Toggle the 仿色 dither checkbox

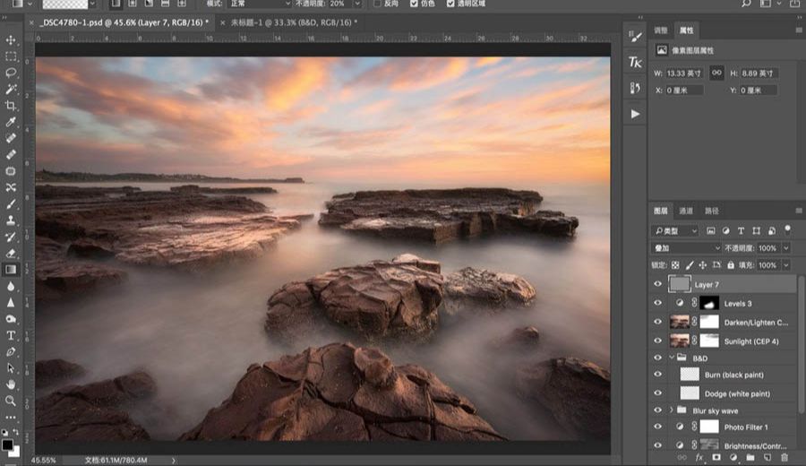click(414, 4)
